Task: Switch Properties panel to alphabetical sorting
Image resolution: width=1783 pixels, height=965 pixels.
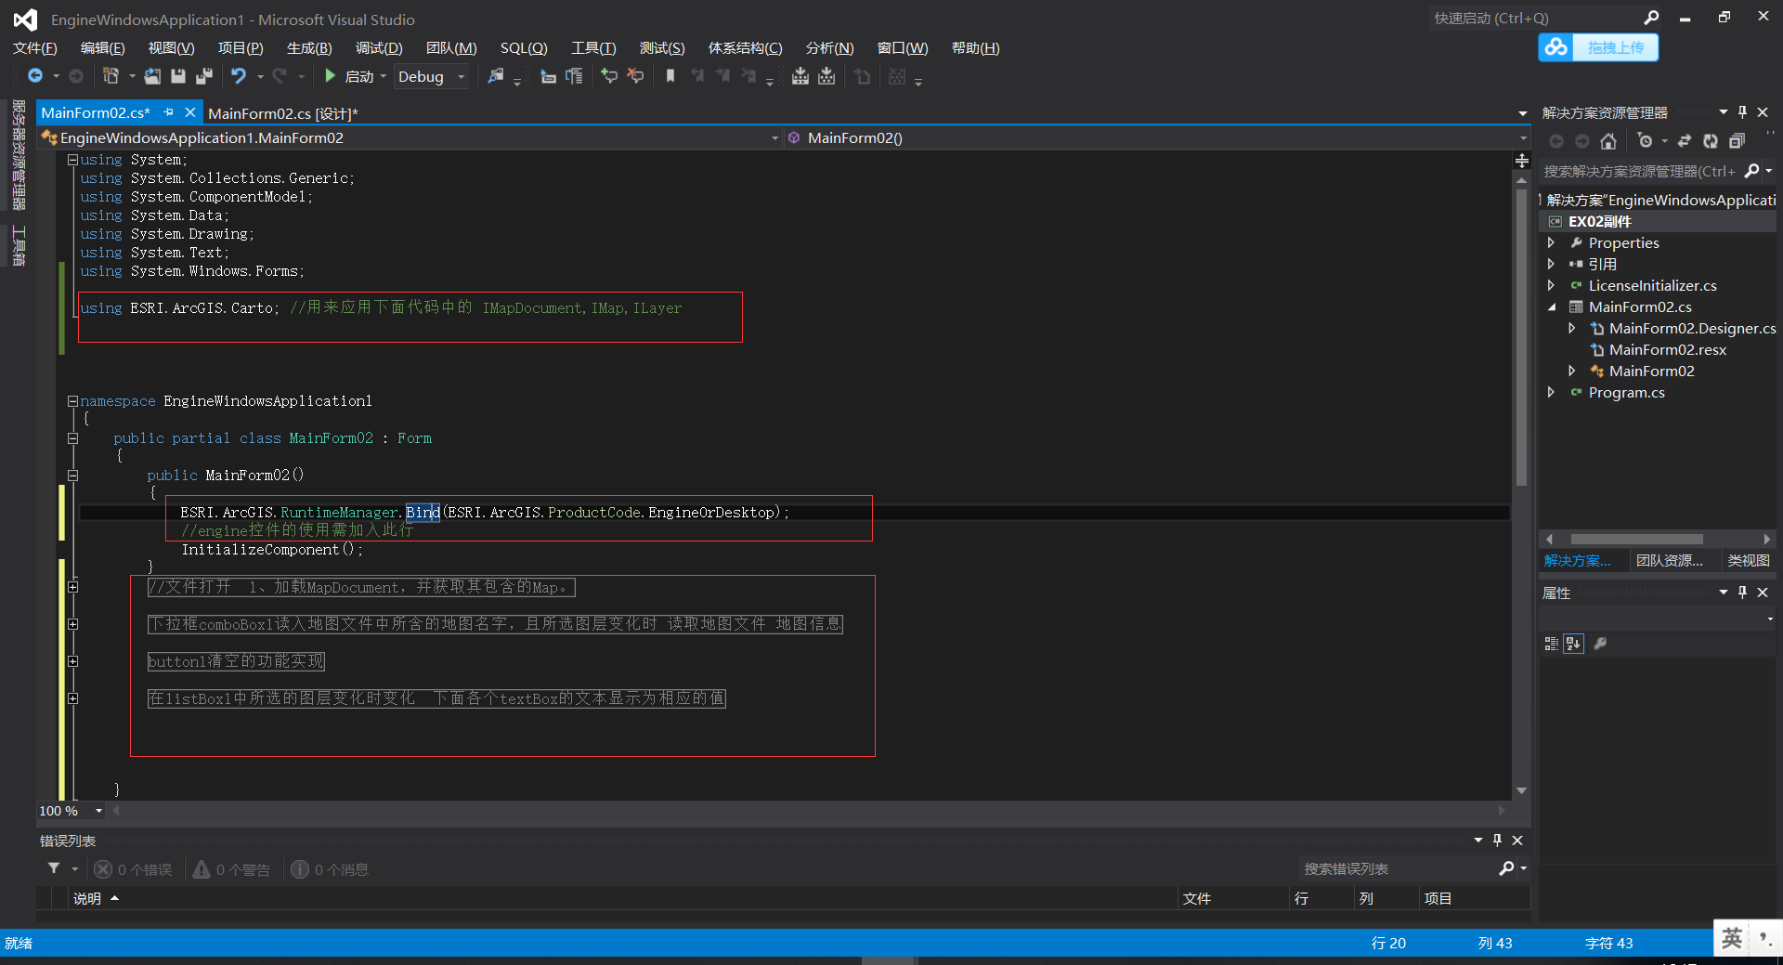Action: point(1573,643)
